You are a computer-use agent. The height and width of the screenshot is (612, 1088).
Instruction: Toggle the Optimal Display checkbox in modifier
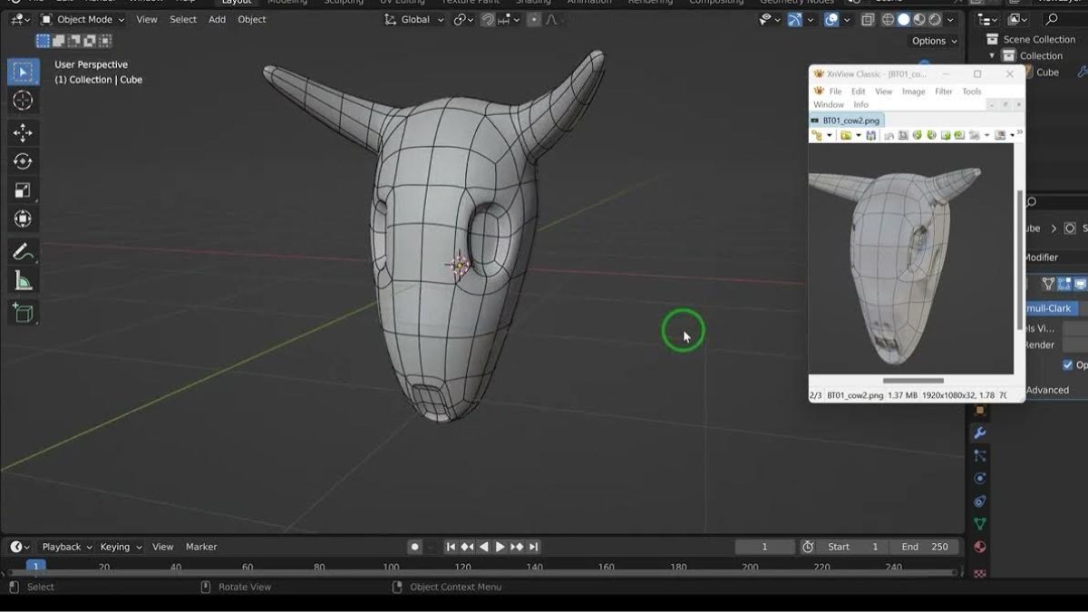(1068, 364)
